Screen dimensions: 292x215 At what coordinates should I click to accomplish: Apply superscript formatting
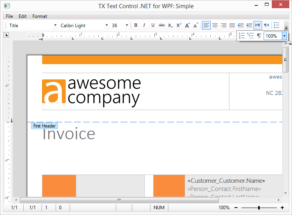point(179,25)
